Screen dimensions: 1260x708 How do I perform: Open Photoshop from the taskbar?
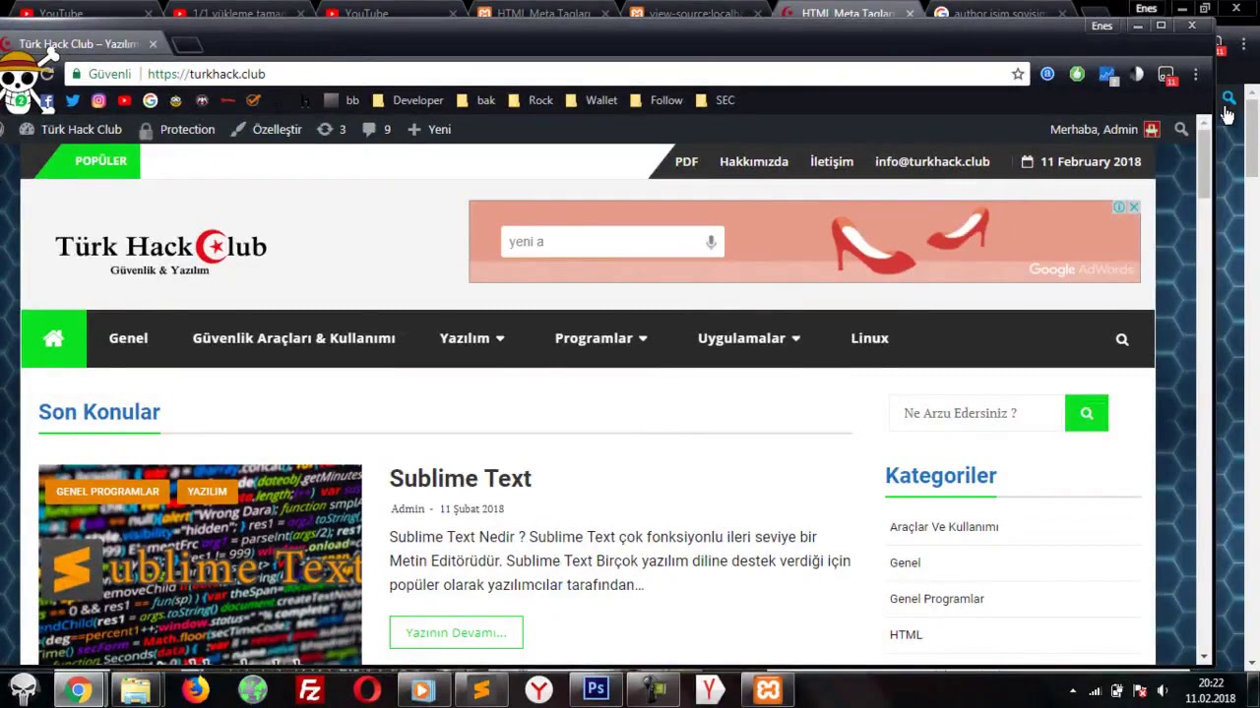tap(596, 689)
